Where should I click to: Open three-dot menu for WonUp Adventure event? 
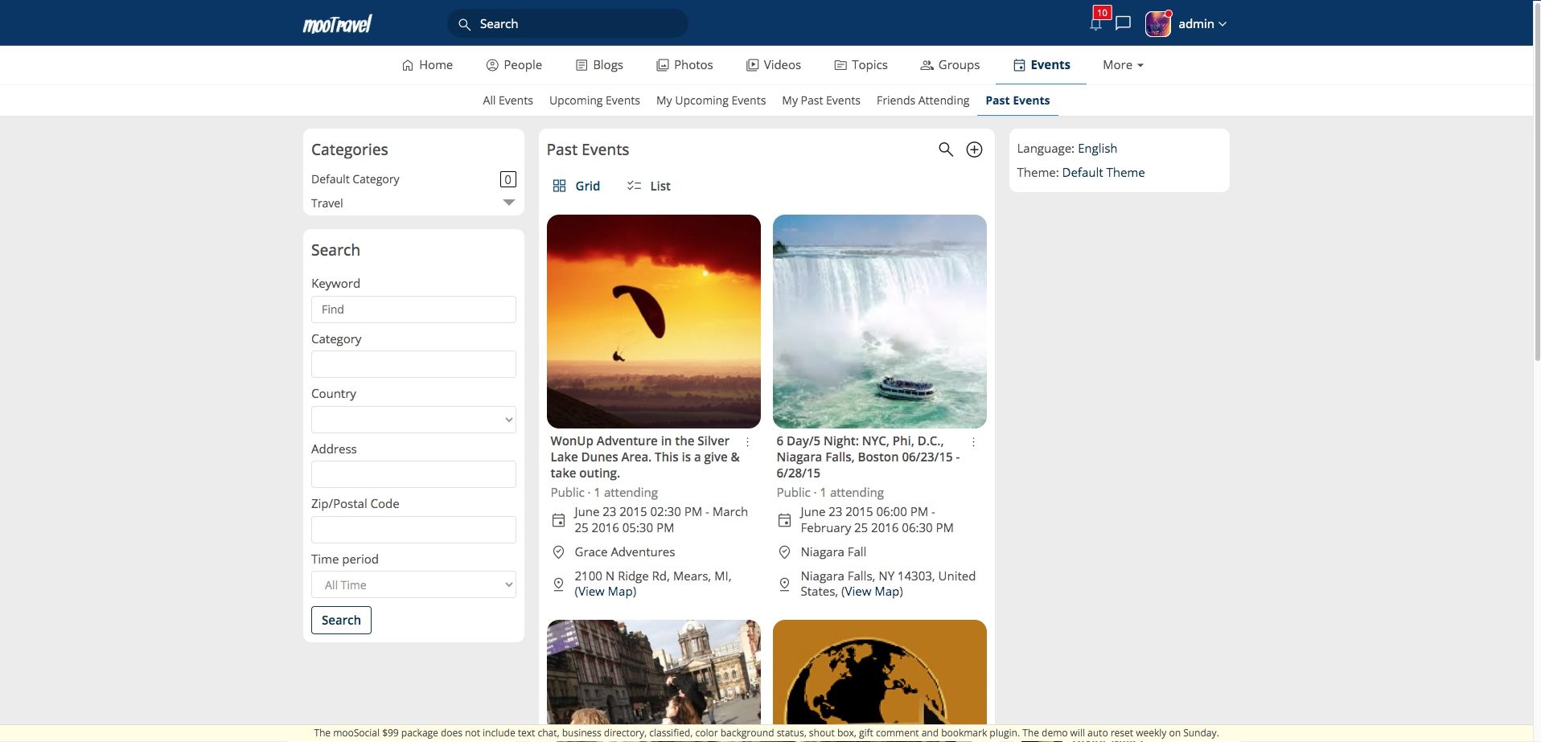(x=747, y=442)
